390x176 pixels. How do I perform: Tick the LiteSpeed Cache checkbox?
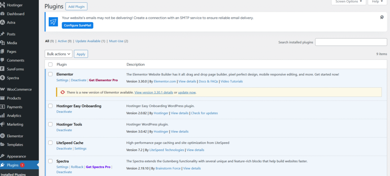pos(50,143)
